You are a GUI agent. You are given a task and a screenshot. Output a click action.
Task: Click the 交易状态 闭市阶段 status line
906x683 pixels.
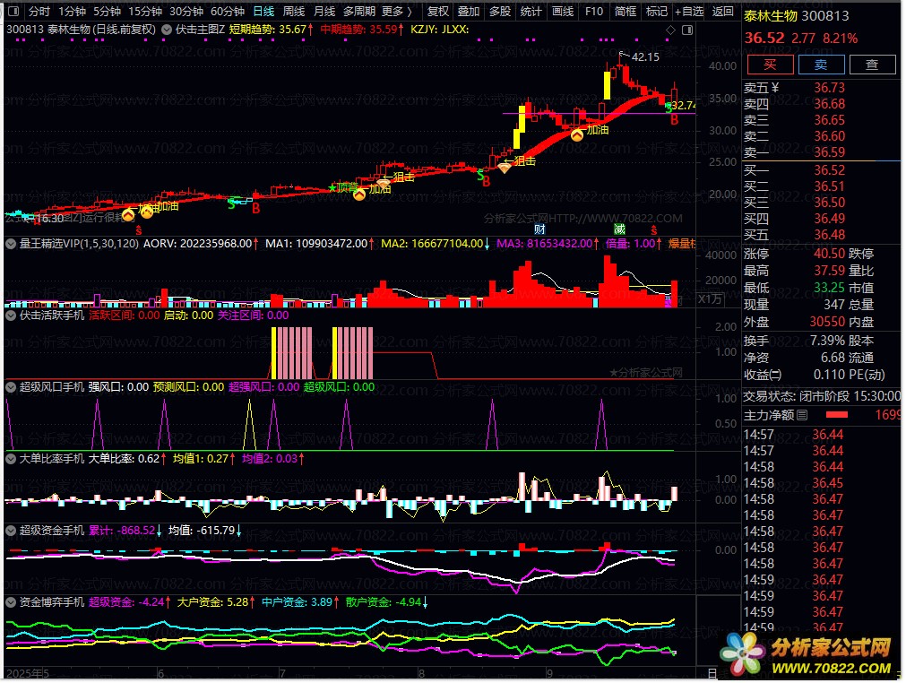point(822,396)
